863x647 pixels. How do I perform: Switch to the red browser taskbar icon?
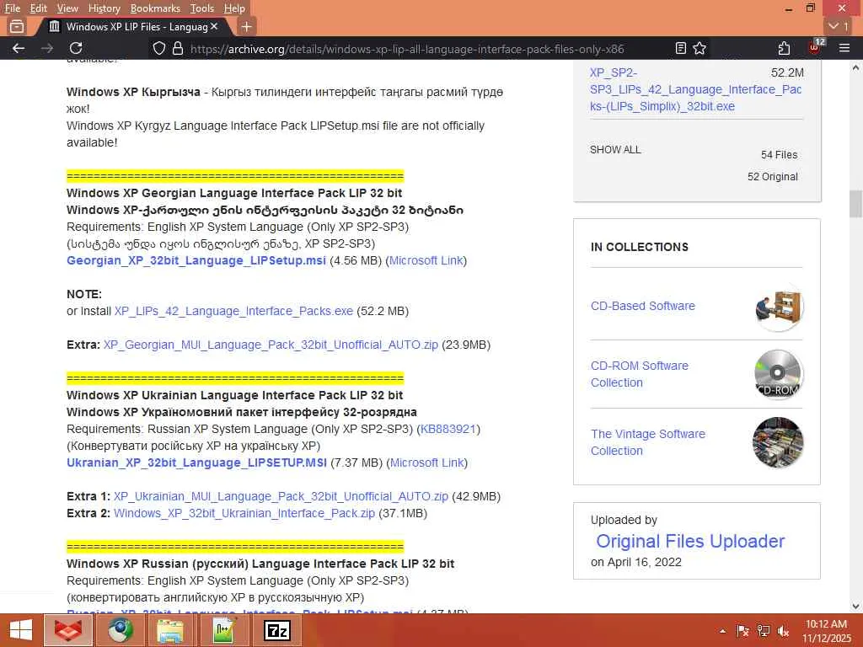click(x=68, y=630)
